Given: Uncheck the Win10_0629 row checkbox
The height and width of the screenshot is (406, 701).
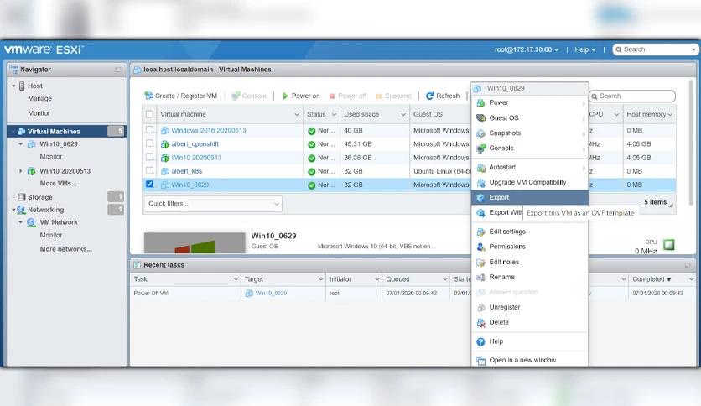Looking at the screenshot, I should point(150,185).
